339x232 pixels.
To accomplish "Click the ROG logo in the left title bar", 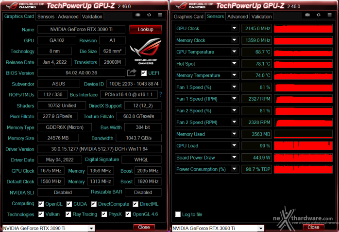I will [x=12, y=5].
